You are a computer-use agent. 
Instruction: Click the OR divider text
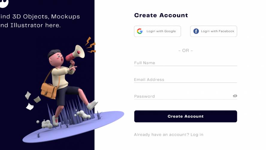click(185, 50)
